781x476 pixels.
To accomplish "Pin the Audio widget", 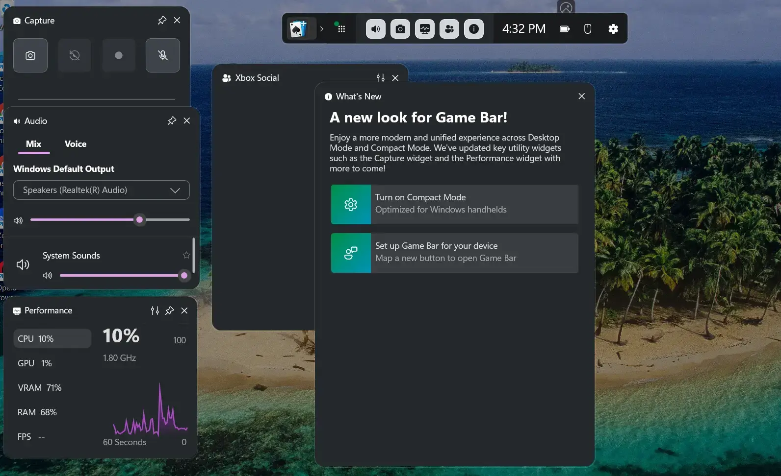I will coord(172,120).
